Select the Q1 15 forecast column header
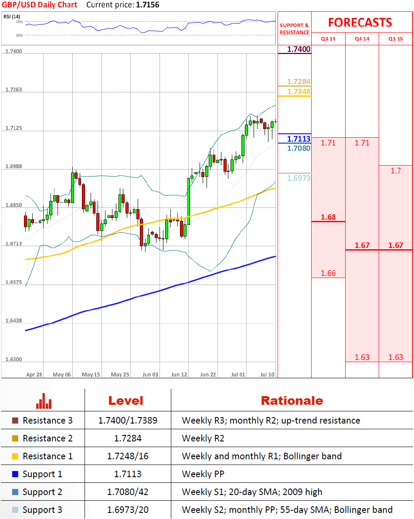This screenshot has height=519, width=414. pos(396,39)
